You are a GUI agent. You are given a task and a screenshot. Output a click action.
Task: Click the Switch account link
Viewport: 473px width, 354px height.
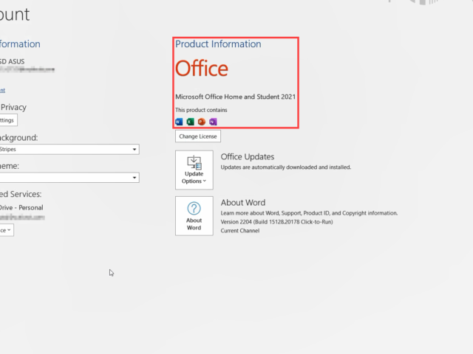[x=2, y=90]
